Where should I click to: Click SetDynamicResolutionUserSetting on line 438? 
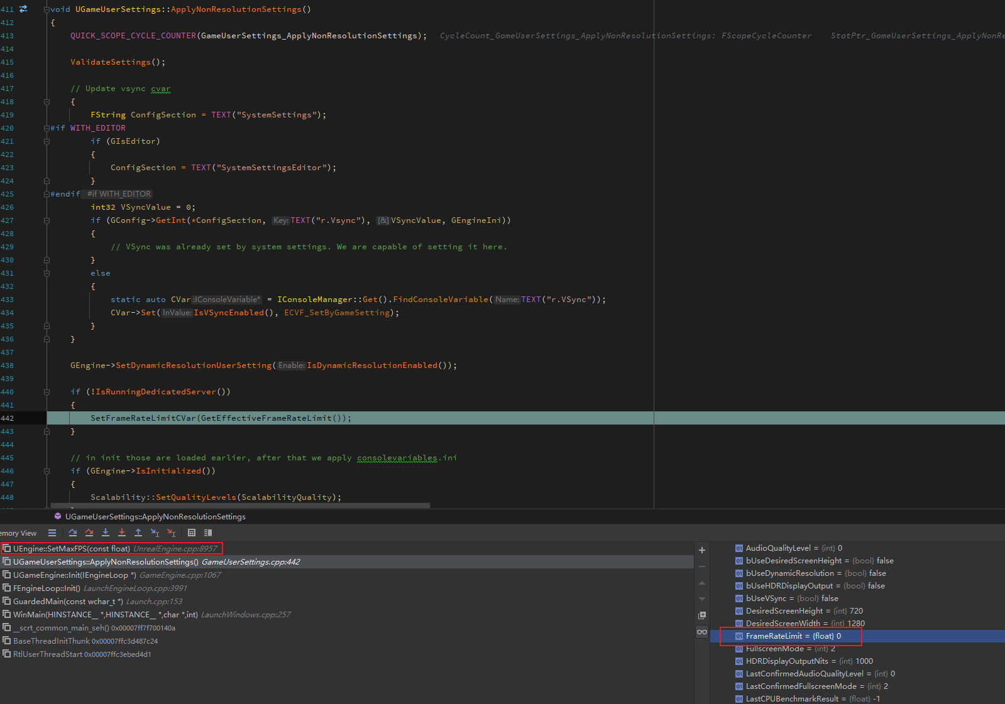click(194, 366)
